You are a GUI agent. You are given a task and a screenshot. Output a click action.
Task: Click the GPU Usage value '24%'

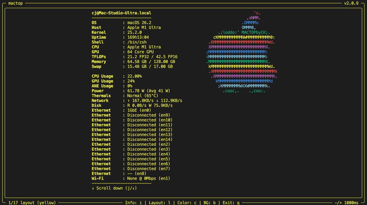[131, 81]
